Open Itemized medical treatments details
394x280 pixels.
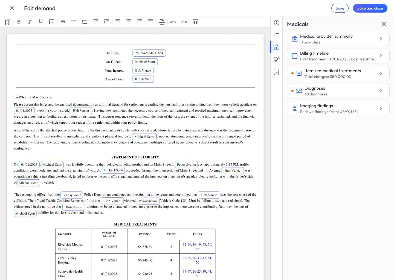pos(338,73)
